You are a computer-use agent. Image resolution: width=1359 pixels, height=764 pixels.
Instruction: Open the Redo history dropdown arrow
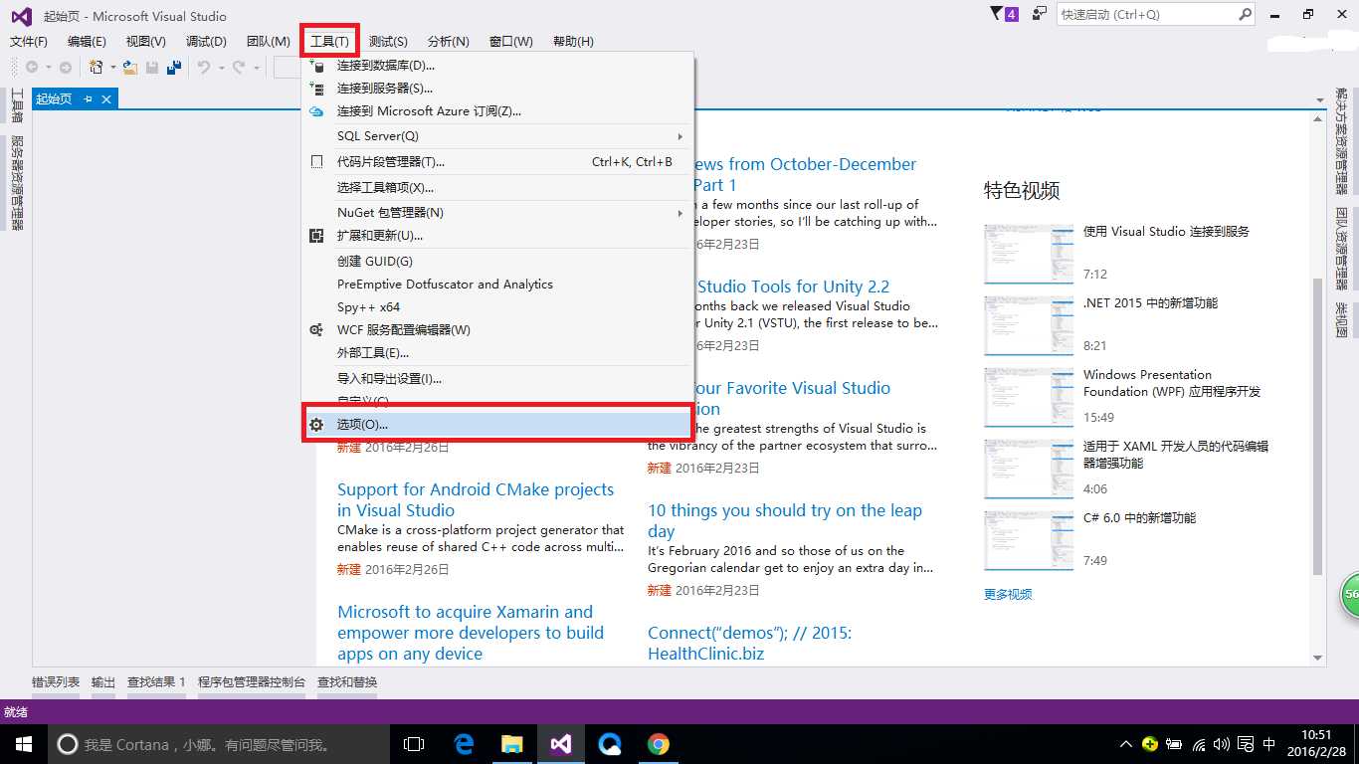pos(257,68)
